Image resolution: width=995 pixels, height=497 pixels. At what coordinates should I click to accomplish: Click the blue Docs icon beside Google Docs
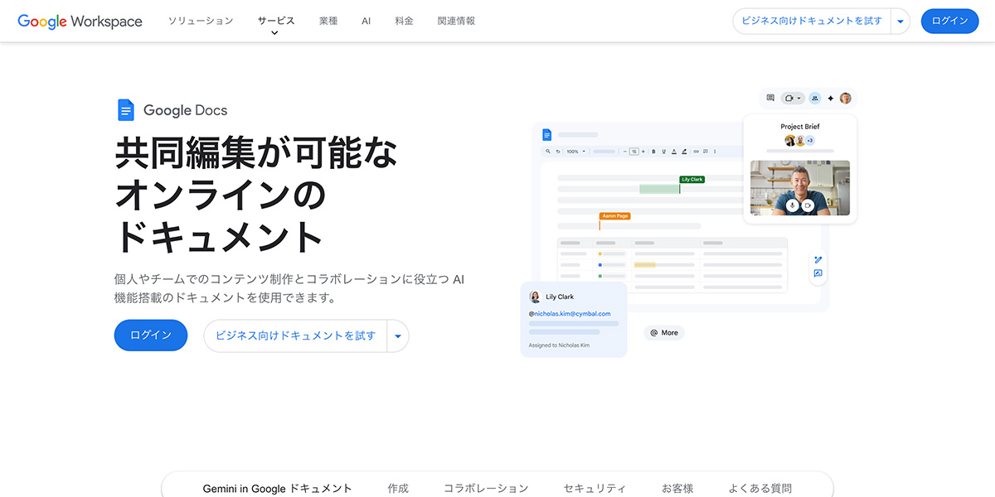point(125,110)
